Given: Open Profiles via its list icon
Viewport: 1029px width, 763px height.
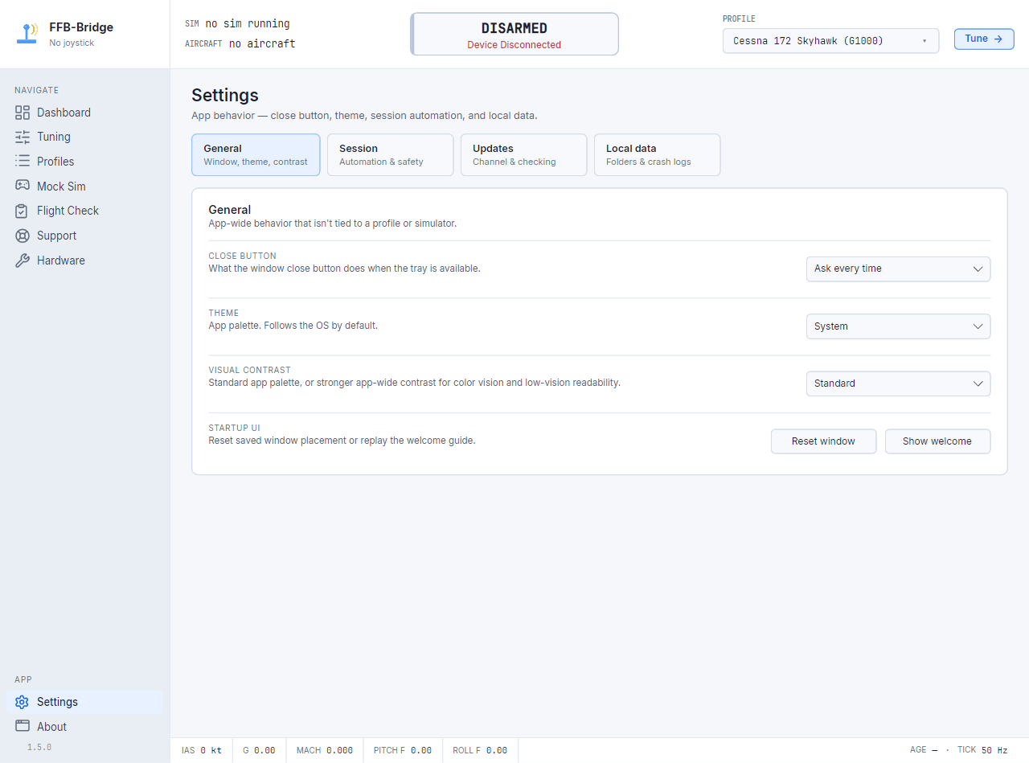Looking at the screenshot, I should (x=23, y=162).
